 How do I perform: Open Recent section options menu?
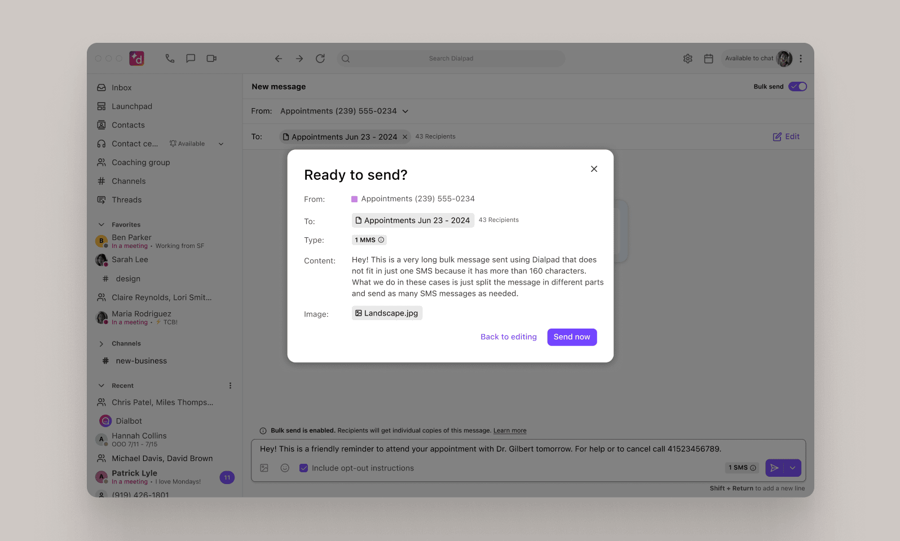coord(230,385)
